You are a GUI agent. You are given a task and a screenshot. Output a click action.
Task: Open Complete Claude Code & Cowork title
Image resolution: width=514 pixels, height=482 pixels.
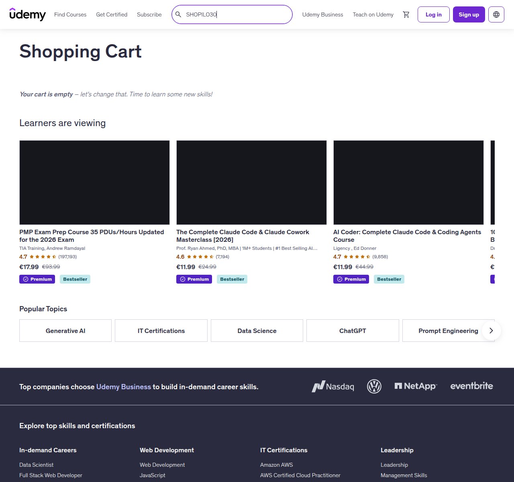point(243,236)
